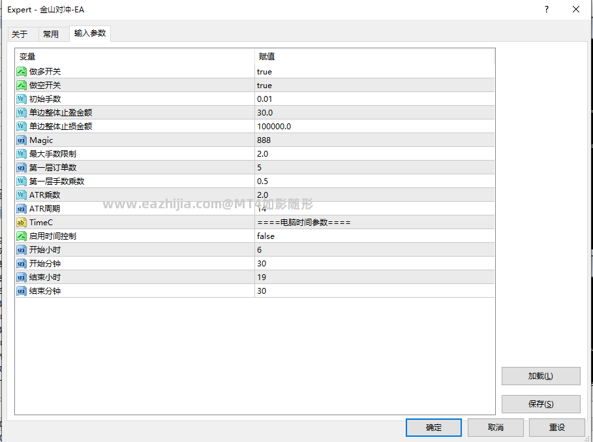Click the bool icon beside 做空开关

(22, 85)
